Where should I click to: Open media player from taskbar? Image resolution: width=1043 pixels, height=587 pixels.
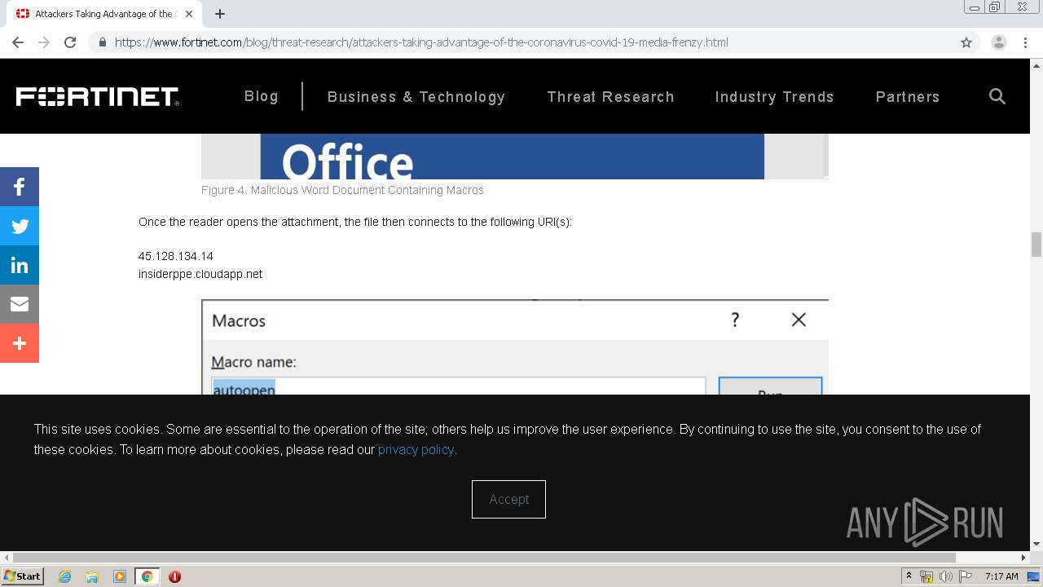pos(120,576)
